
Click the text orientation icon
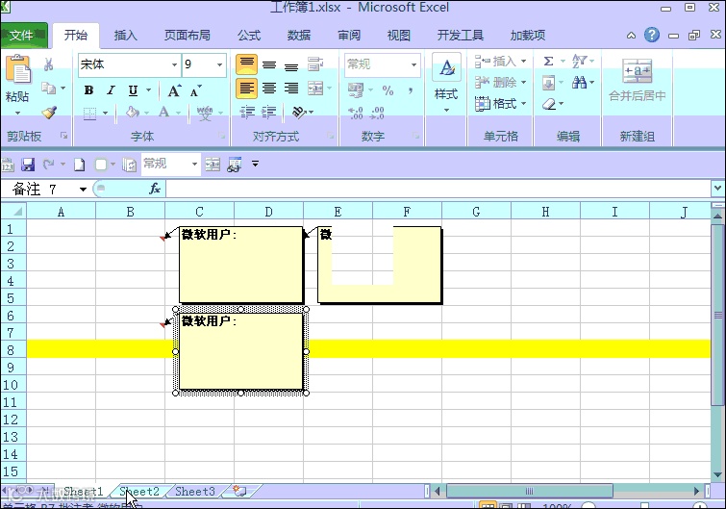pos(300,112)
